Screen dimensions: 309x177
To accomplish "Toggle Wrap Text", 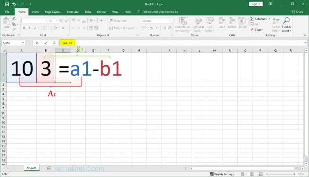I will tap(118, 21).
